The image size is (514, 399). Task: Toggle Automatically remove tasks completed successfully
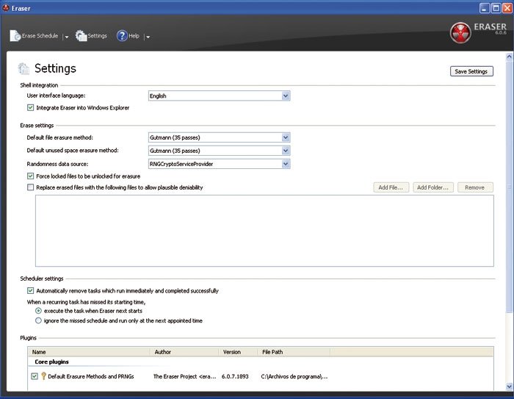31,291
